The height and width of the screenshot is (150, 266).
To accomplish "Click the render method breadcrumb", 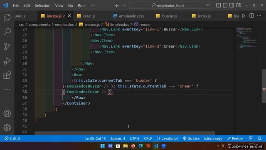I will click(143, 25).
